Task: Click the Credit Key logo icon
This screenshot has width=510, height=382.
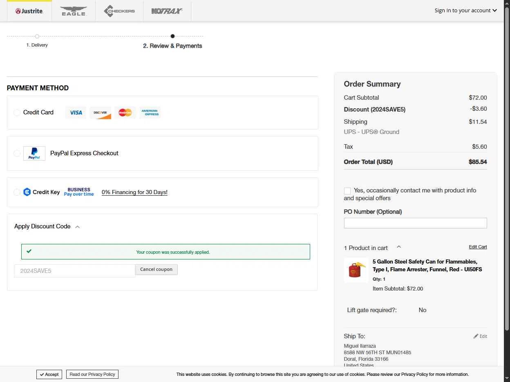Action: (x=42, y=192)
